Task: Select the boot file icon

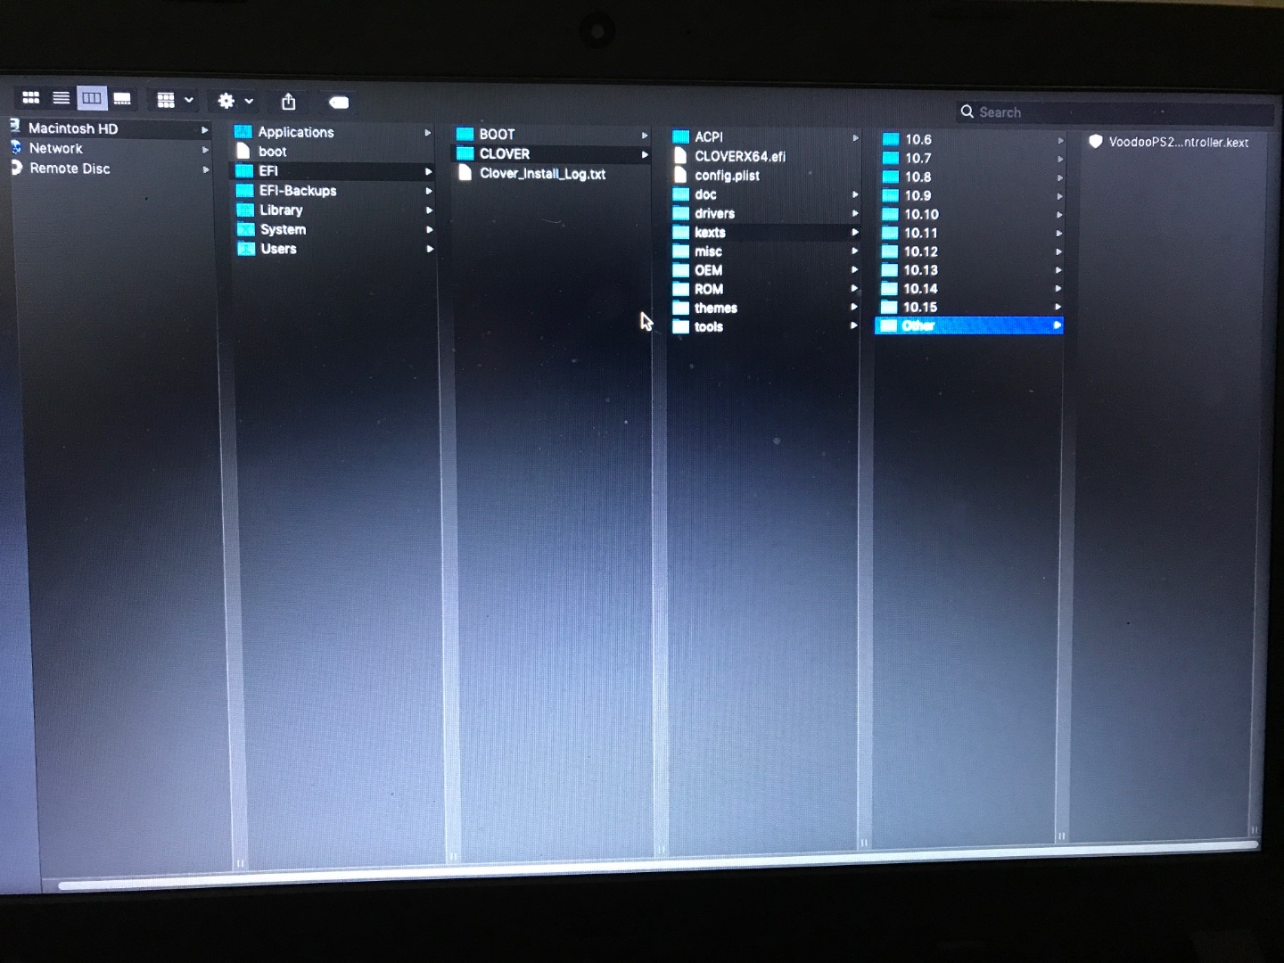Action: point(243,151)
